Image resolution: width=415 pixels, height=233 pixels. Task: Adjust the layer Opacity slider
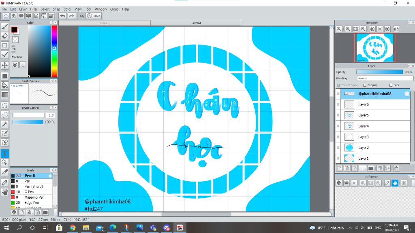(379, 72)
